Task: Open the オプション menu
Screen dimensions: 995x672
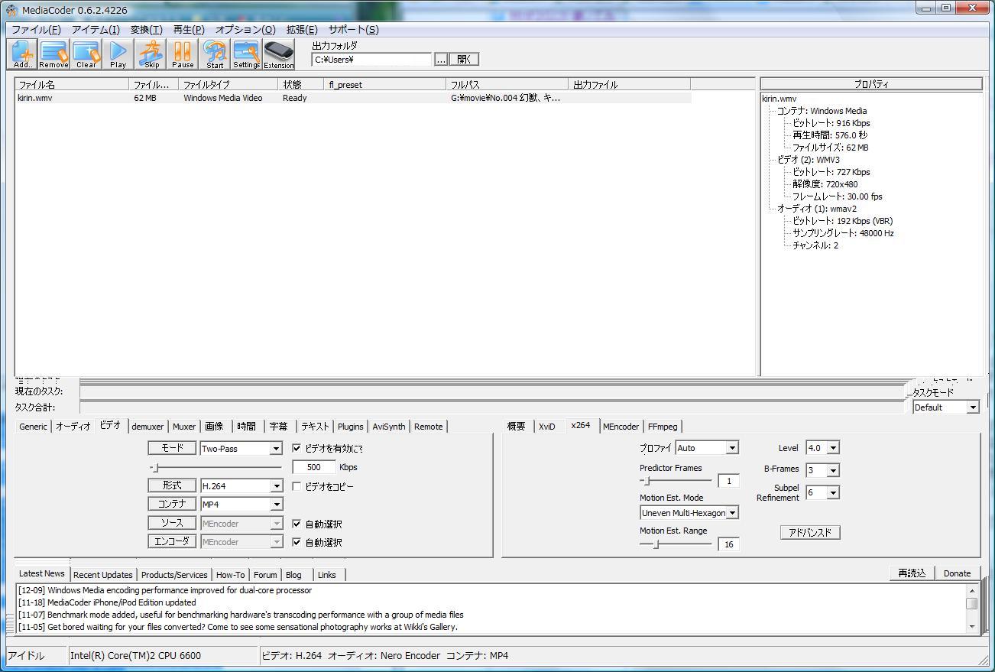Action: tap(244, 29)
